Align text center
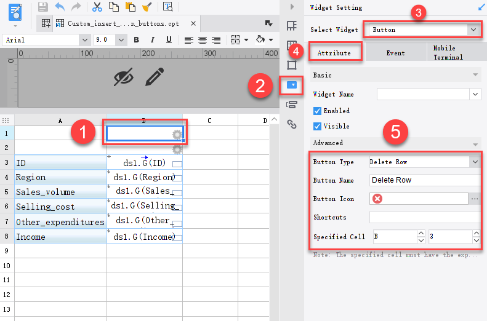487x321 pixels. pyautogui.click(x=203, y=40)
